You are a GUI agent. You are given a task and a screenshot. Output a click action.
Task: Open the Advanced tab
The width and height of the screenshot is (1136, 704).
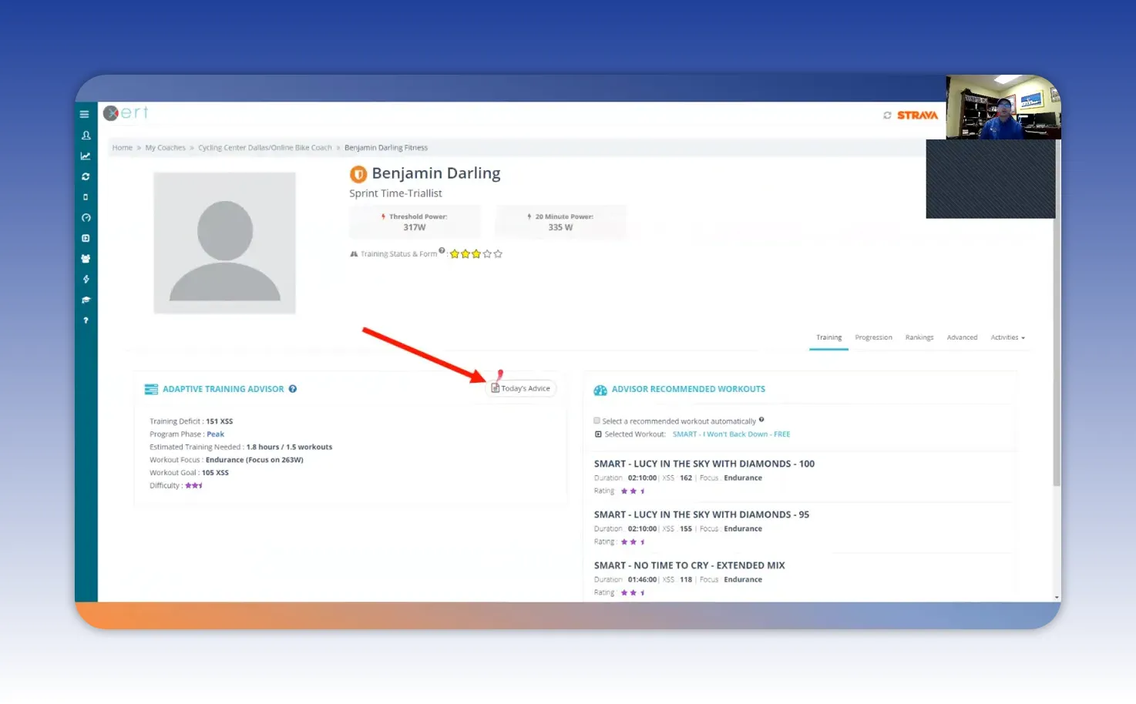(962, 337)
